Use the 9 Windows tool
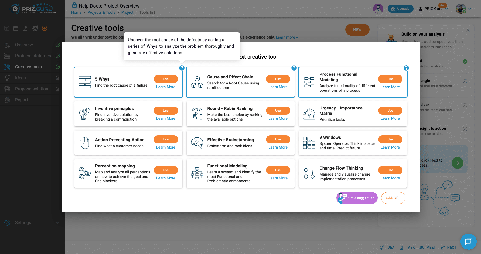 [390, 139]
